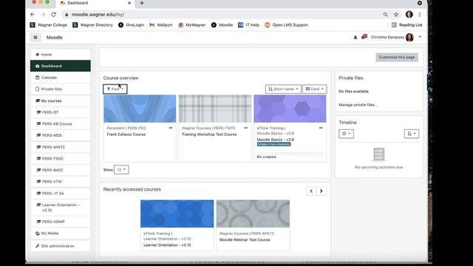
Task: Click the Moodle Basics progress bar
Action: click(290, 154)
